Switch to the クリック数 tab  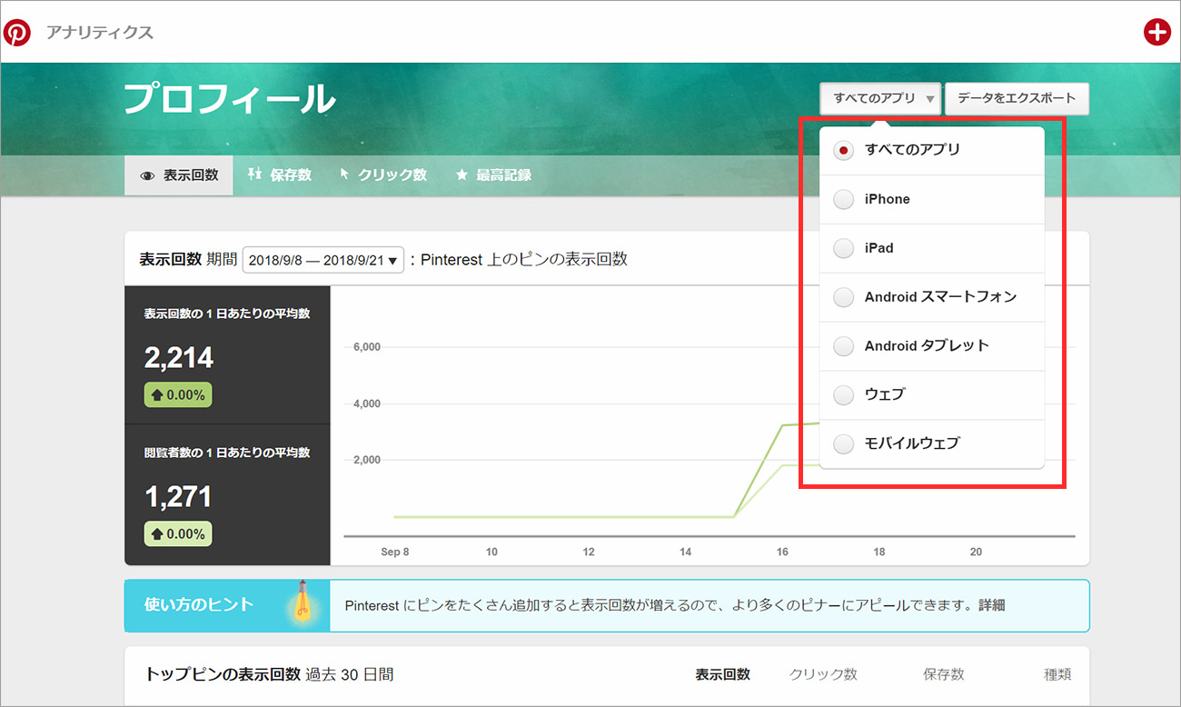click(x=383, y=174)
